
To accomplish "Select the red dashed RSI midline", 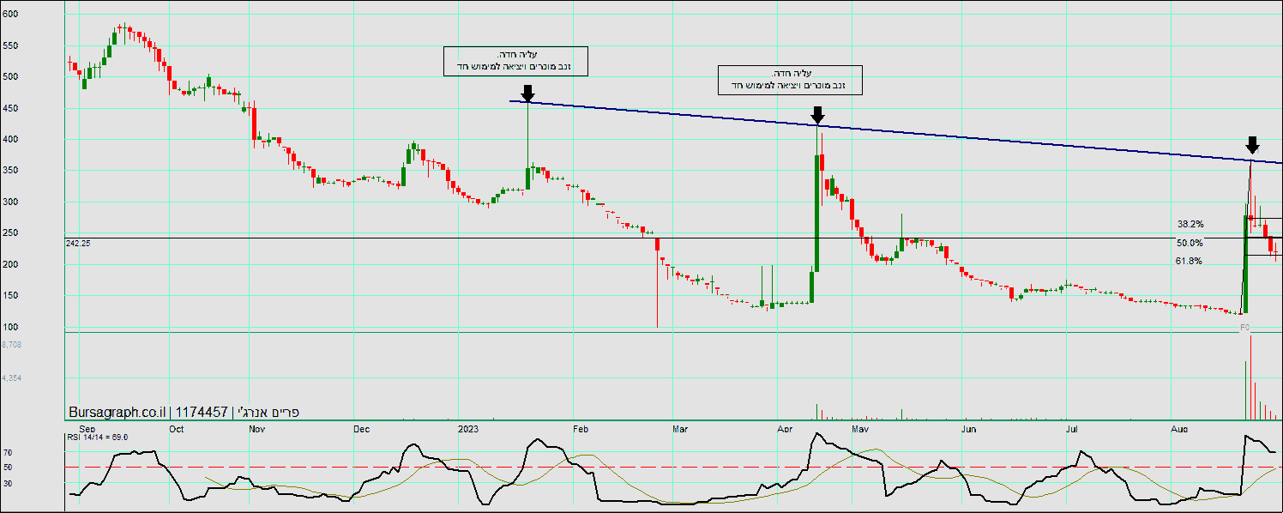I will point(673,468).
